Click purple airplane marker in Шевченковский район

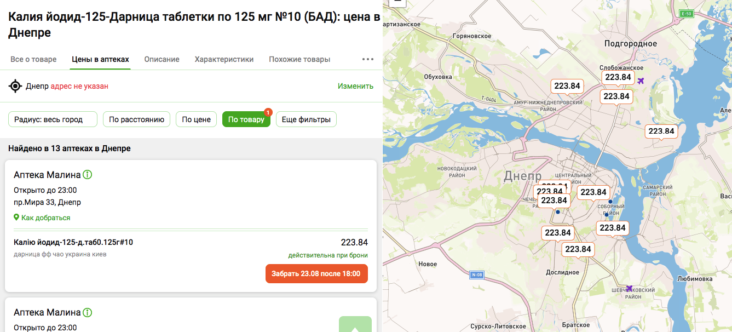(x=629, y=288)
